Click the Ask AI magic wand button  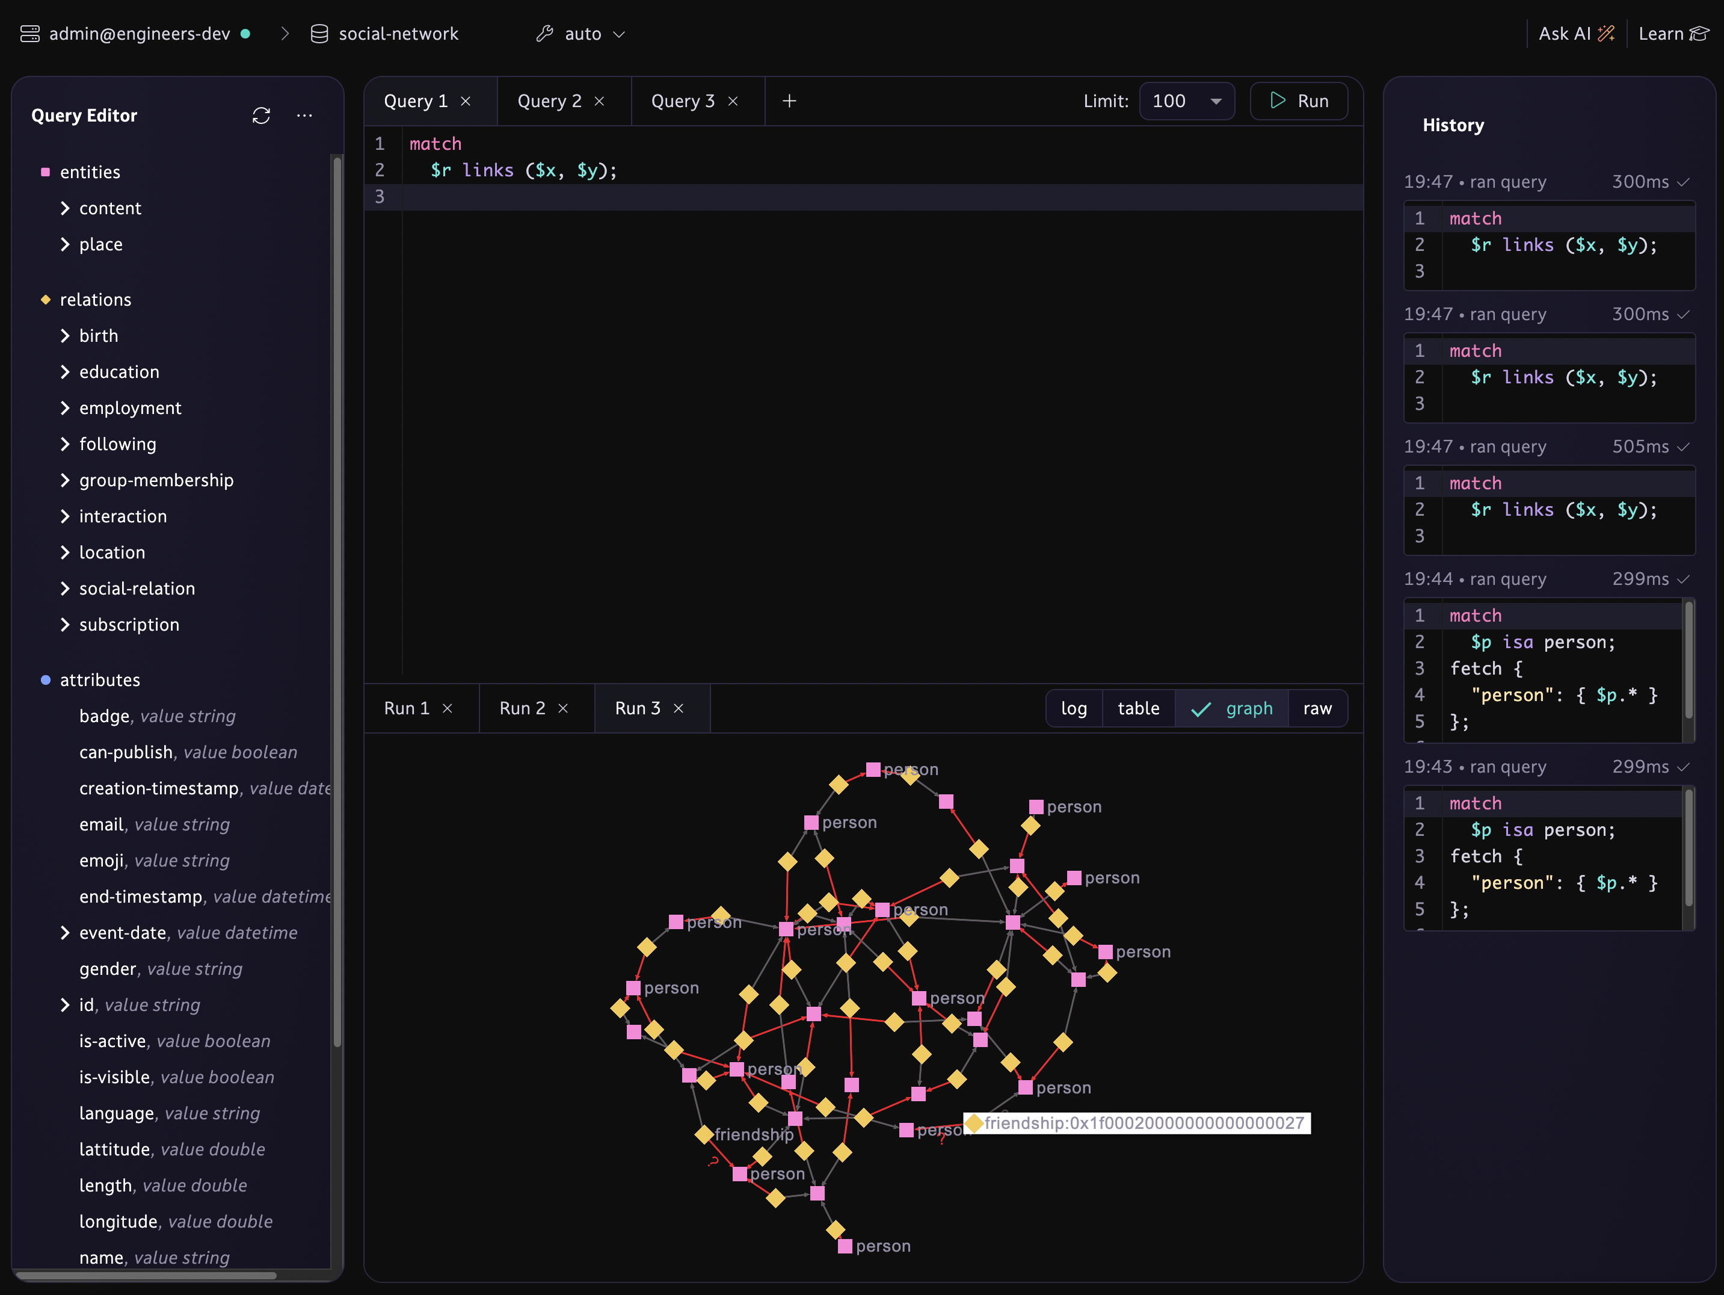click(x=1575, y=34)
